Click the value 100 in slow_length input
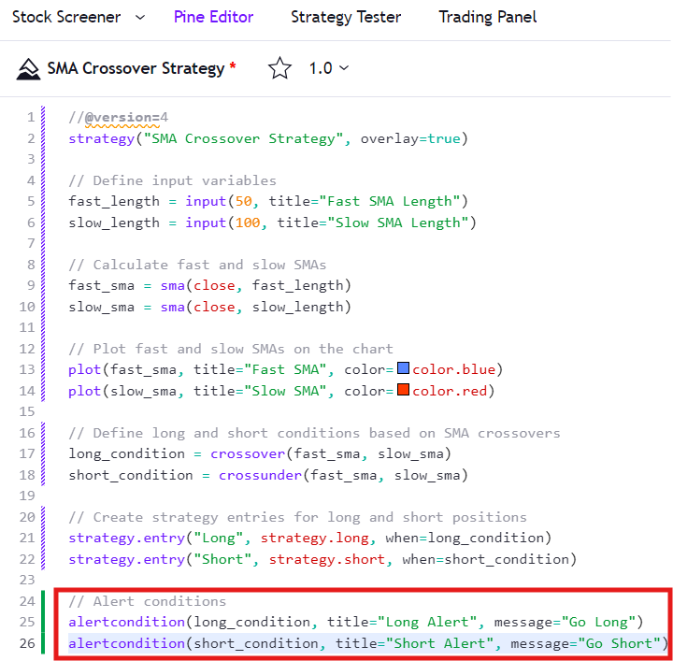 (x=248, y=223)
